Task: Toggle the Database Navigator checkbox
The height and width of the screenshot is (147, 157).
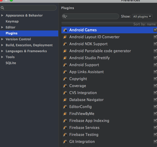Action: pyautogui.click(x=155, y=100)
